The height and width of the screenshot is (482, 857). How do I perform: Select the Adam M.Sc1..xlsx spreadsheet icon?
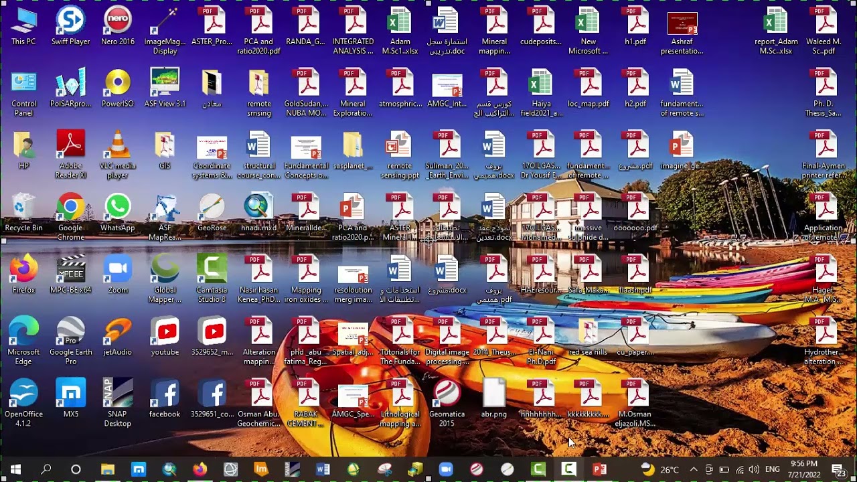(x=400, y=31)
